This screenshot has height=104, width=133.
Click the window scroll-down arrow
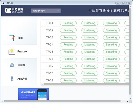click(x=130, y=98)
